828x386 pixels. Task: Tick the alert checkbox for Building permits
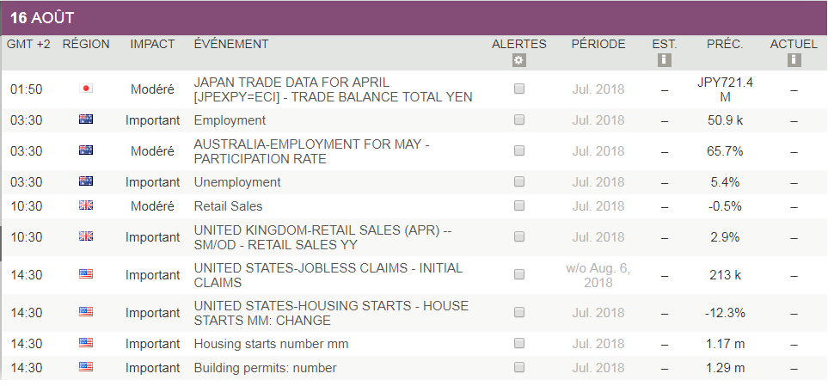(x=518, y=367)
